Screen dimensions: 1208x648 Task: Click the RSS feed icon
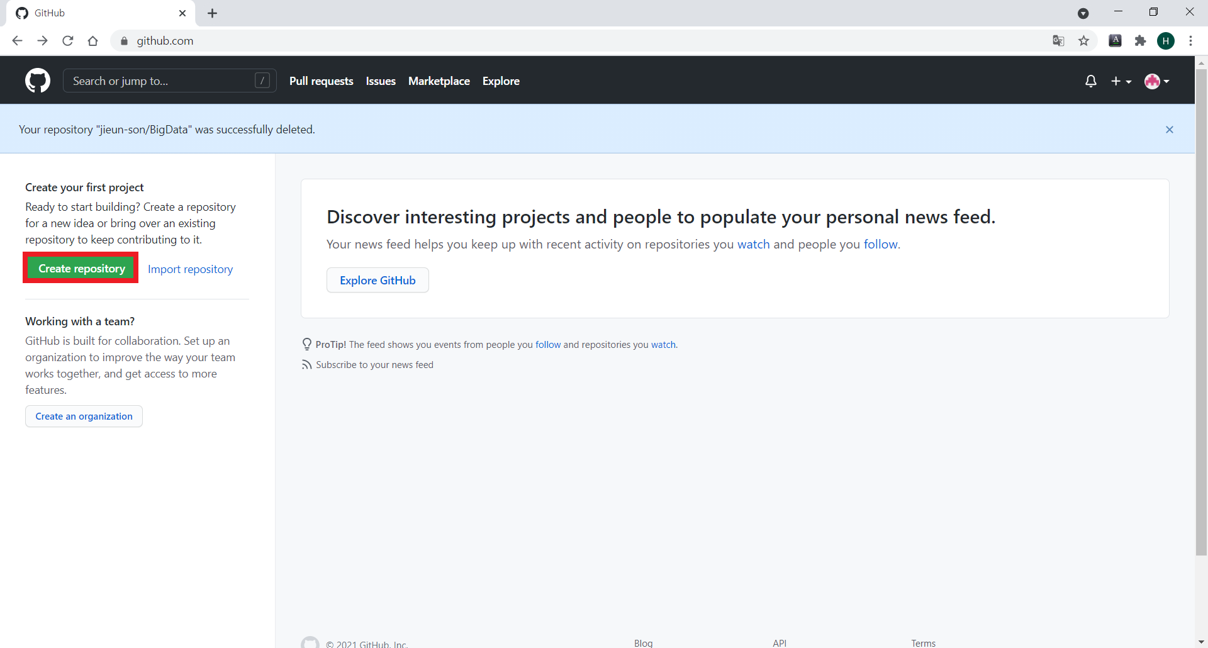(x=306, y=365)
